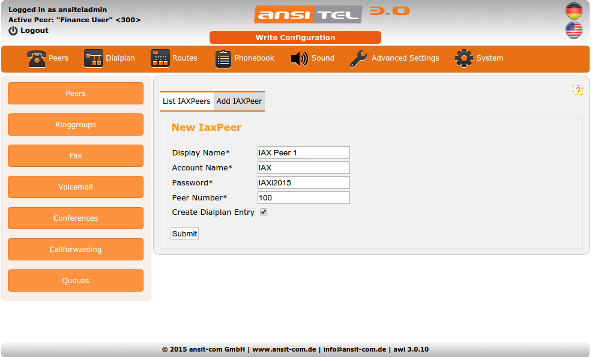Open the Add IAXPeer tab
592x357 pixels.
coord(239,101)
